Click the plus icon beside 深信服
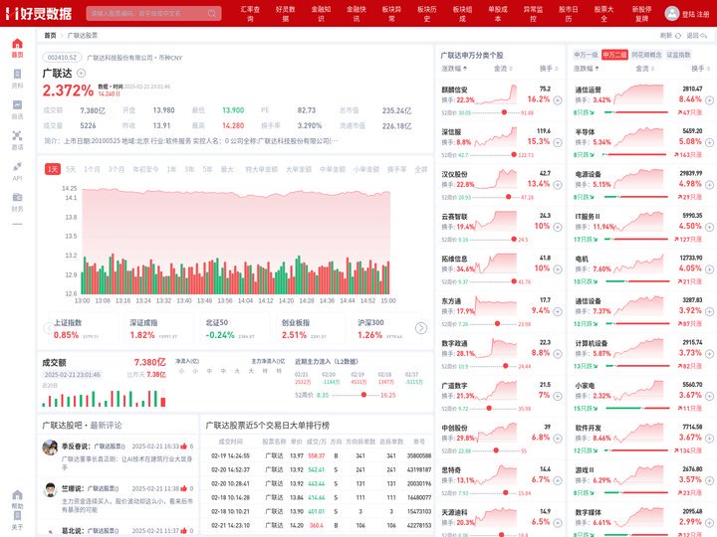 click(x=558, y=142)
